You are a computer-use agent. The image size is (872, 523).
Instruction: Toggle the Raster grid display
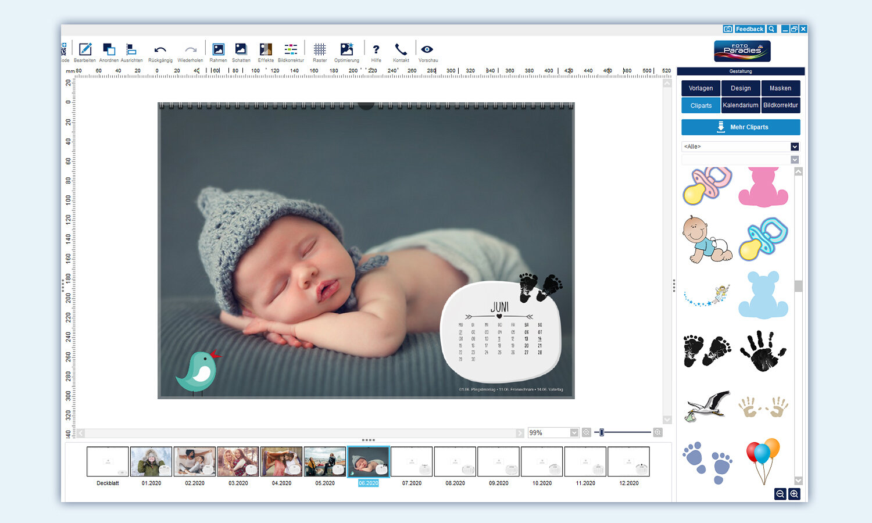coord(320,50)
